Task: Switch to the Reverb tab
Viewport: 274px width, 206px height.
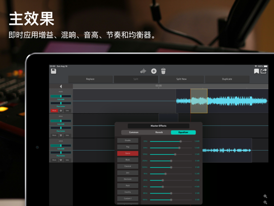Action: pyautogui.click(x=159, y=132)
